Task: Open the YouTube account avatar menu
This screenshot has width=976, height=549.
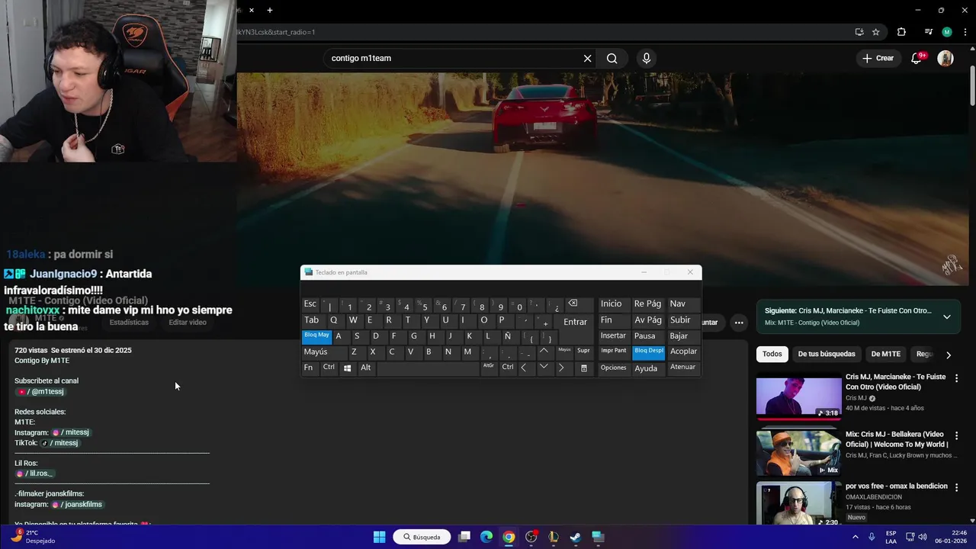Action: [x=945, y=58]
